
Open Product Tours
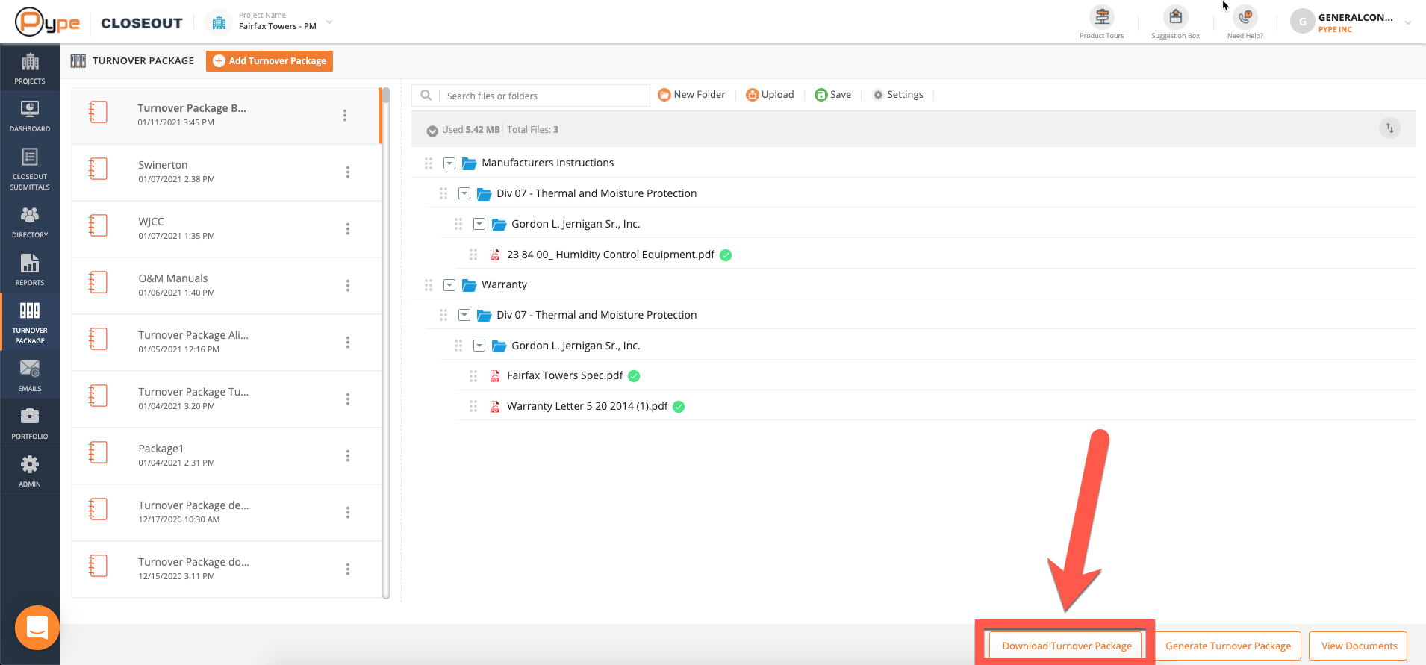tap(1101, 23)
